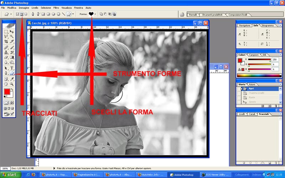The width and height of the screenshot is (285, 178).
Task: Click the foreground color swatch in toolbox
Action: click(x=7, y=91)
